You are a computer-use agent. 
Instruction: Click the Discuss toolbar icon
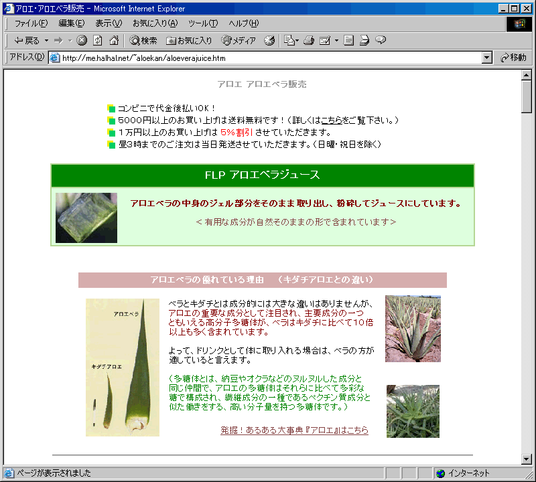pos(348,40)
